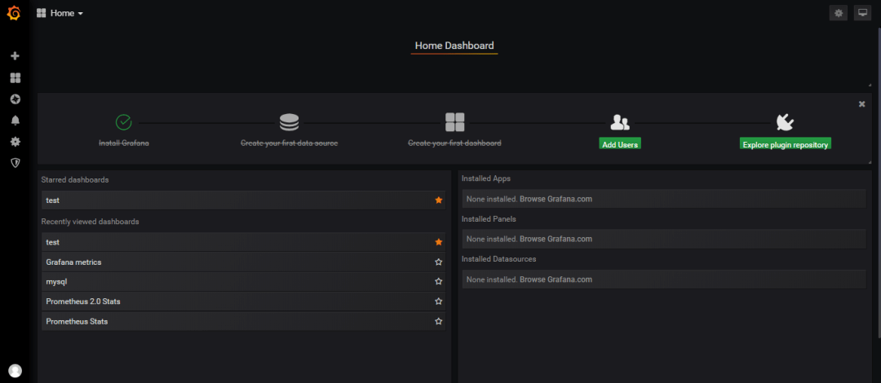The image size is (881, 383).
Task: Star the mysql dashboard
Action: [439, 282]
